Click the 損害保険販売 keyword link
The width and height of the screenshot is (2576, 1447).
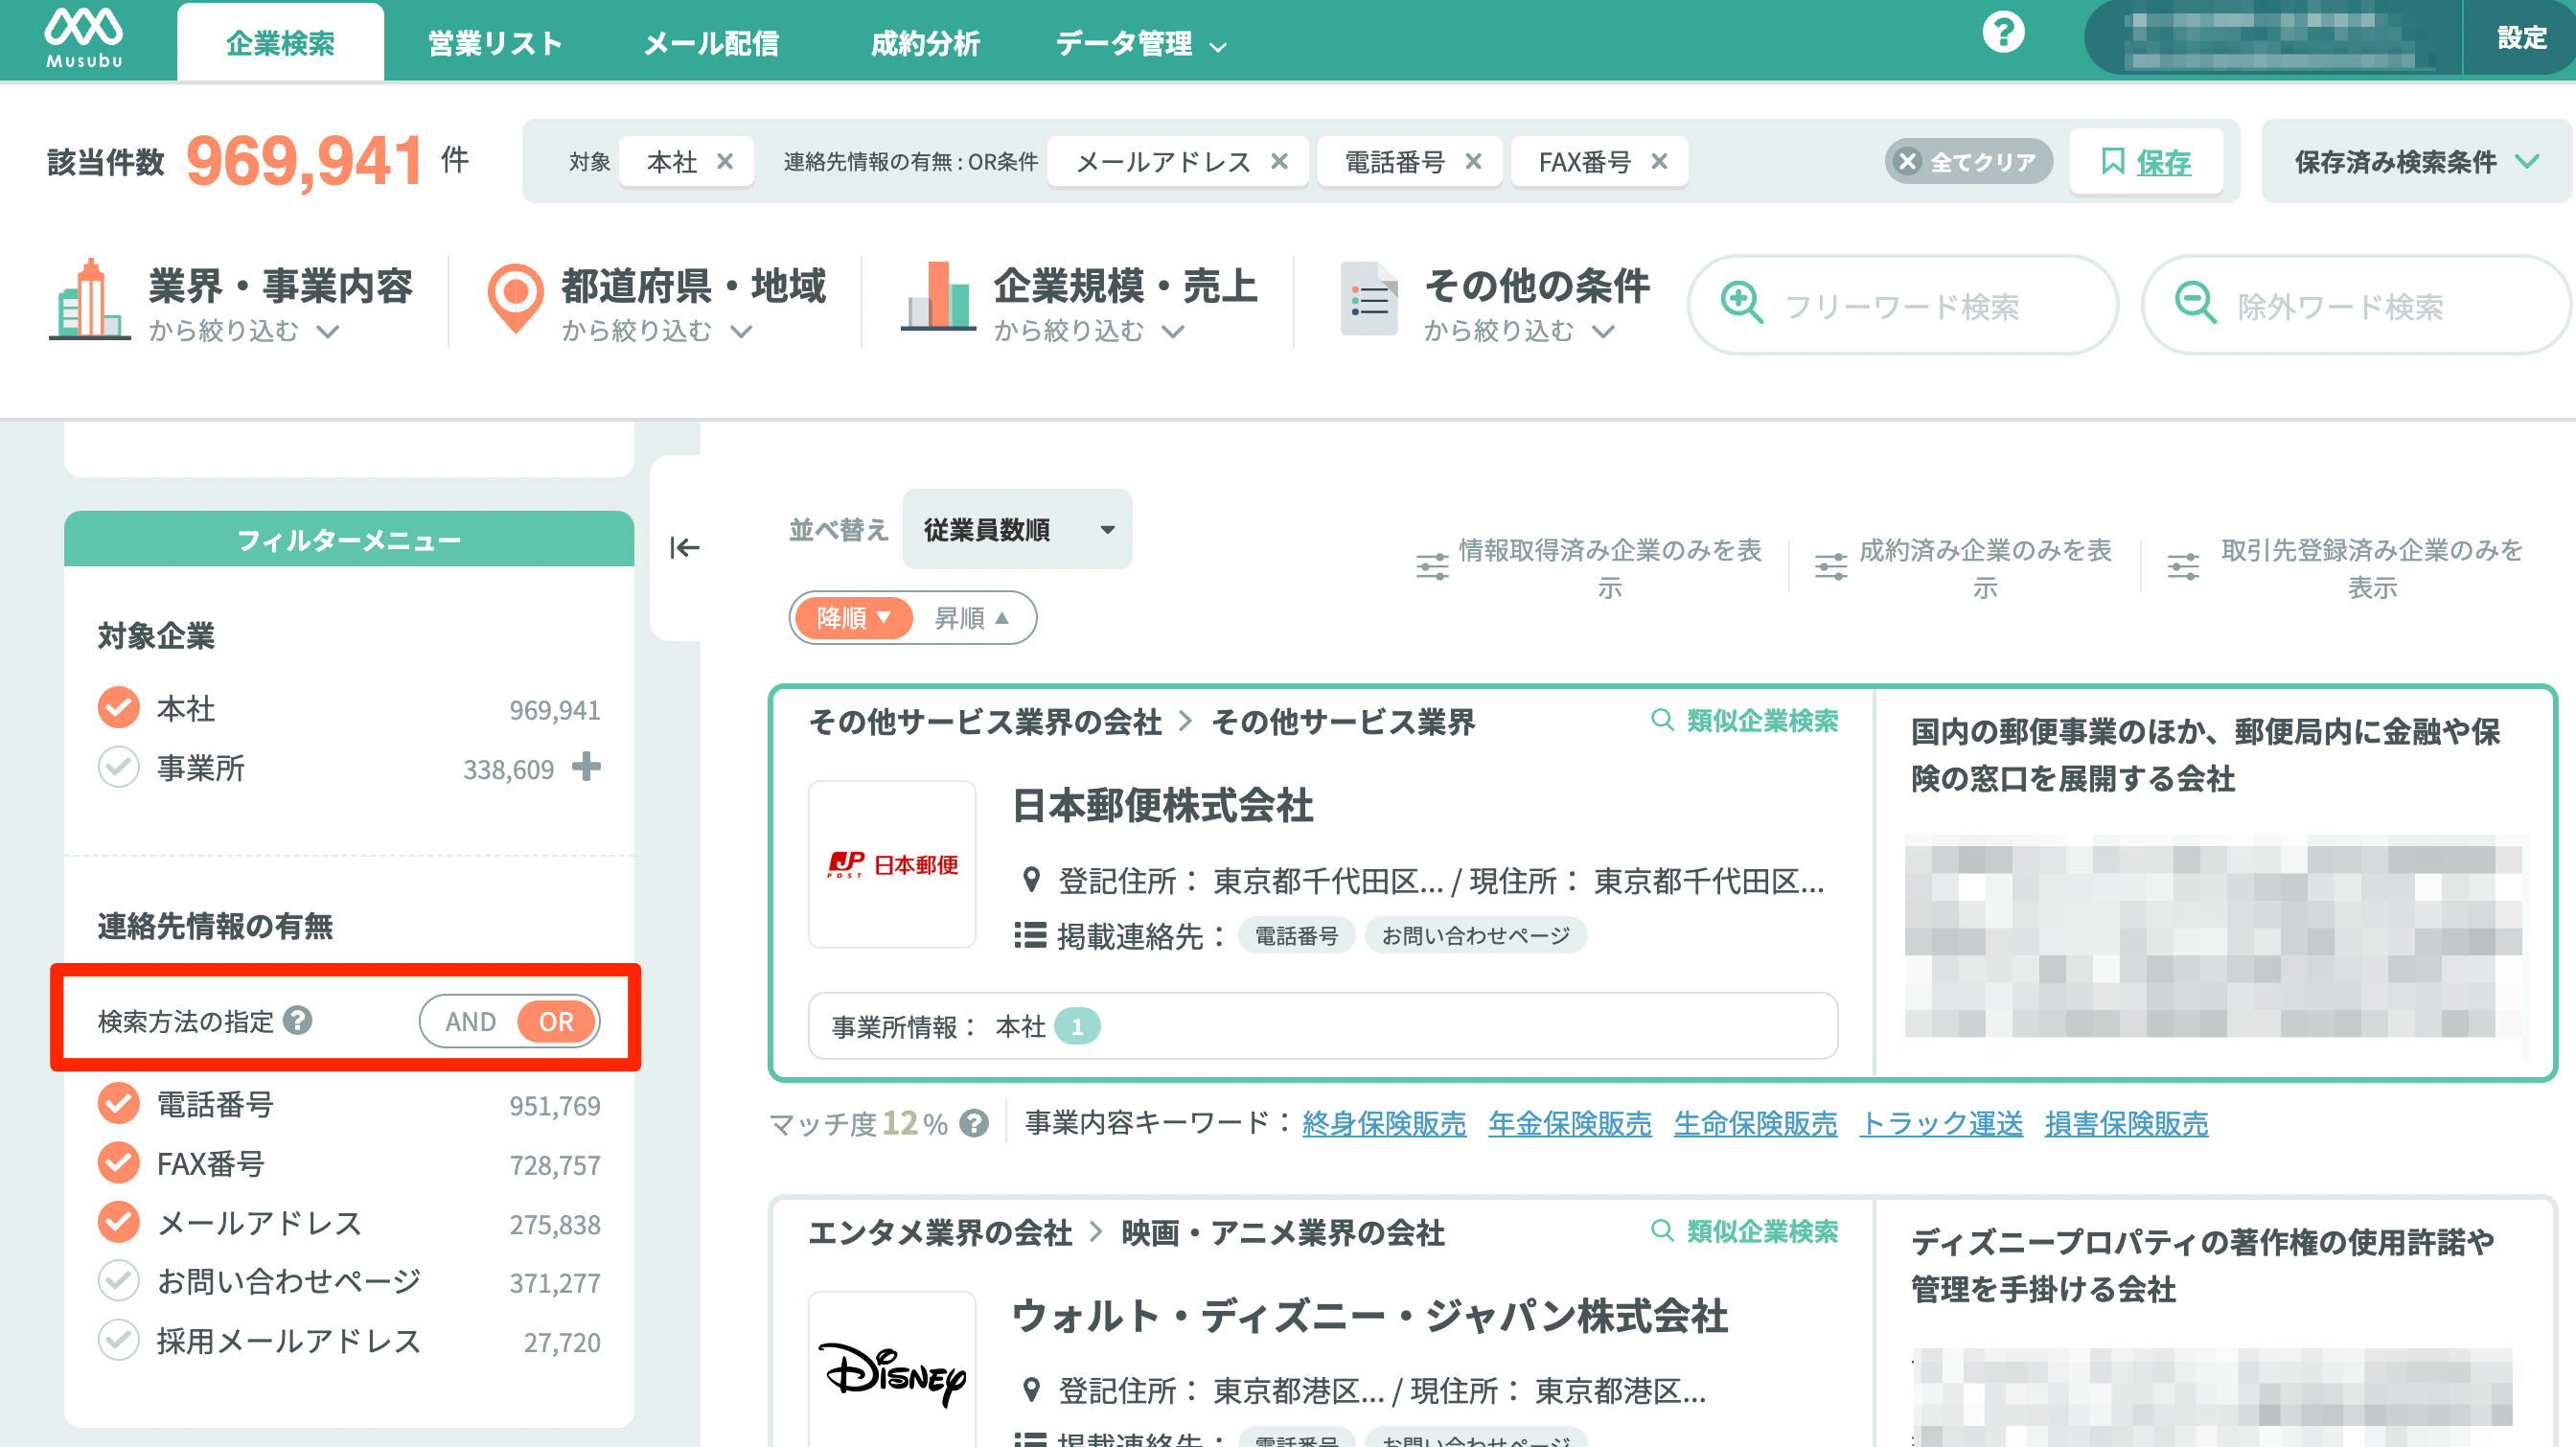click(2127, 1124)
